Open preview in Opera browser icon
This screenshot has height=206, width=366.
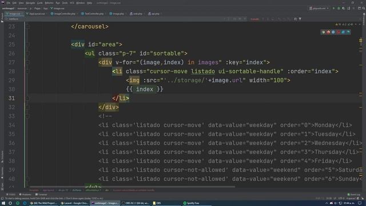tap(338, 32)
